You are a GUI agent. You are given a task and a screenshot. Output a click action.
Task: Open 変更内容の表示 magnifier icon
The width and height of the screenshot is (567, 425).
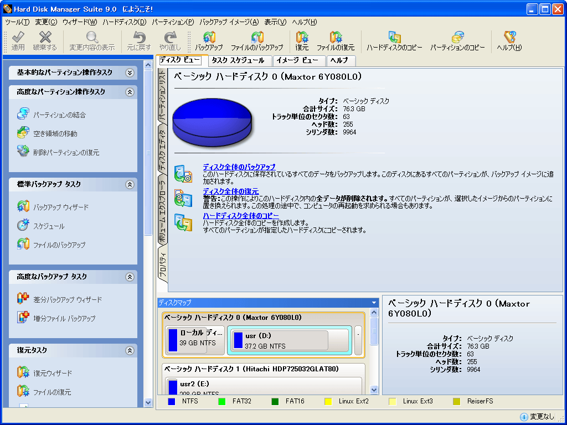pyautogui.click(x=92, y=37)
